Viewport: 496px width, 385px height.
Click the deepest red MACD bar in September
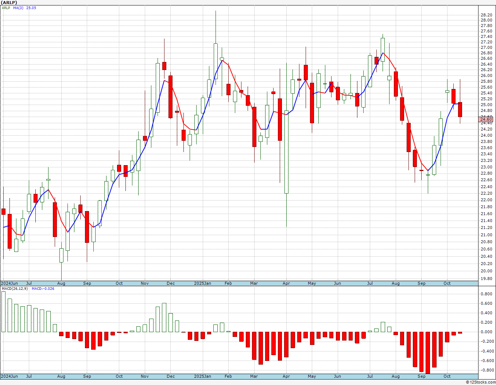pyautogui.click(x=428, y=353)
